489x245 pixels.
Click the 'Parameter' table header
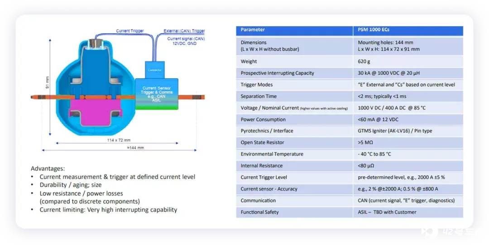click(x=294, y=30)
